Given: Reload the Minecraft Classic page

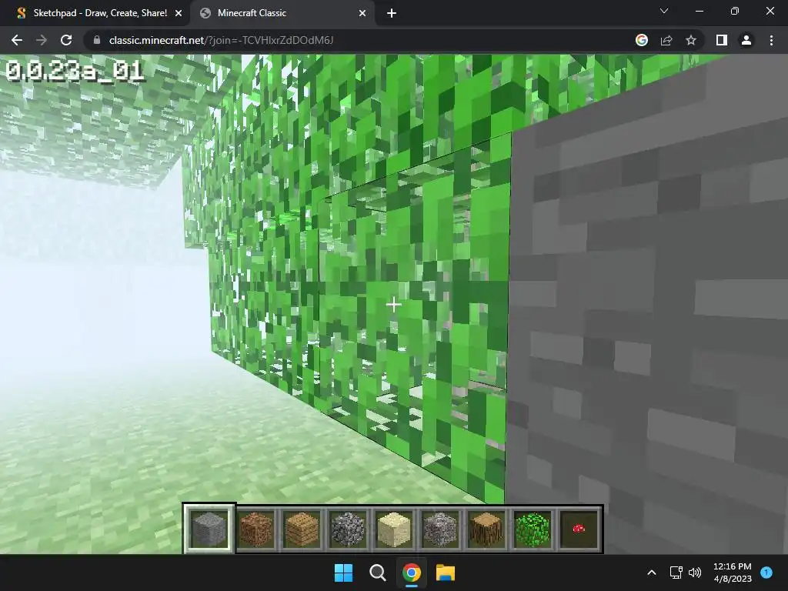Looking at the screenshot, I should 66,40.
